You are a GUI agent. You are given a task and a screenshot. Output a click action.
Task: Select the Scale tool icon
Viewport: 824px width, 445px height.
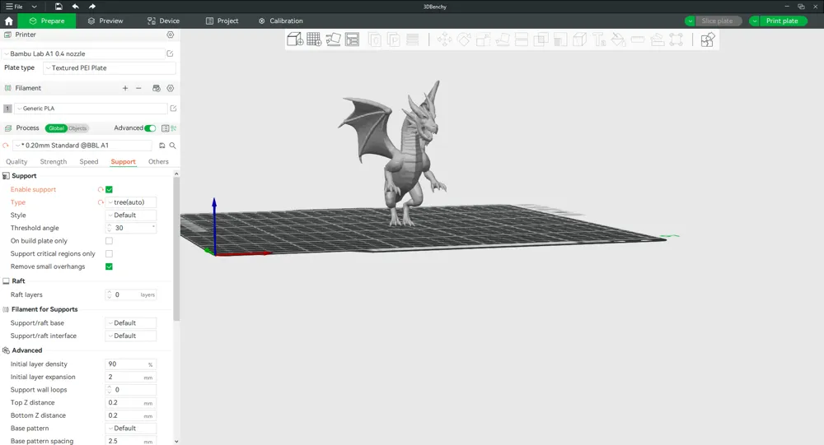click(483, 39)
